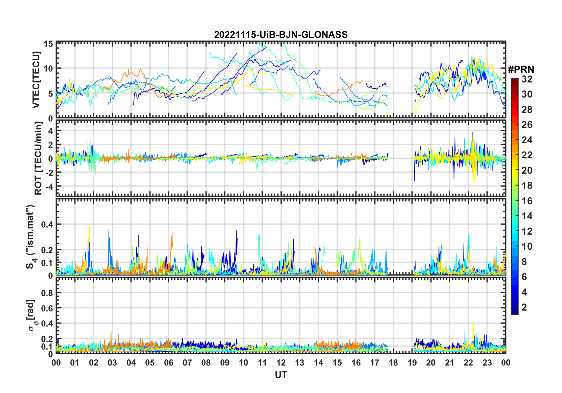Click x-axis tick label 15
Screen dimensions: 562x393
point(337,363)
